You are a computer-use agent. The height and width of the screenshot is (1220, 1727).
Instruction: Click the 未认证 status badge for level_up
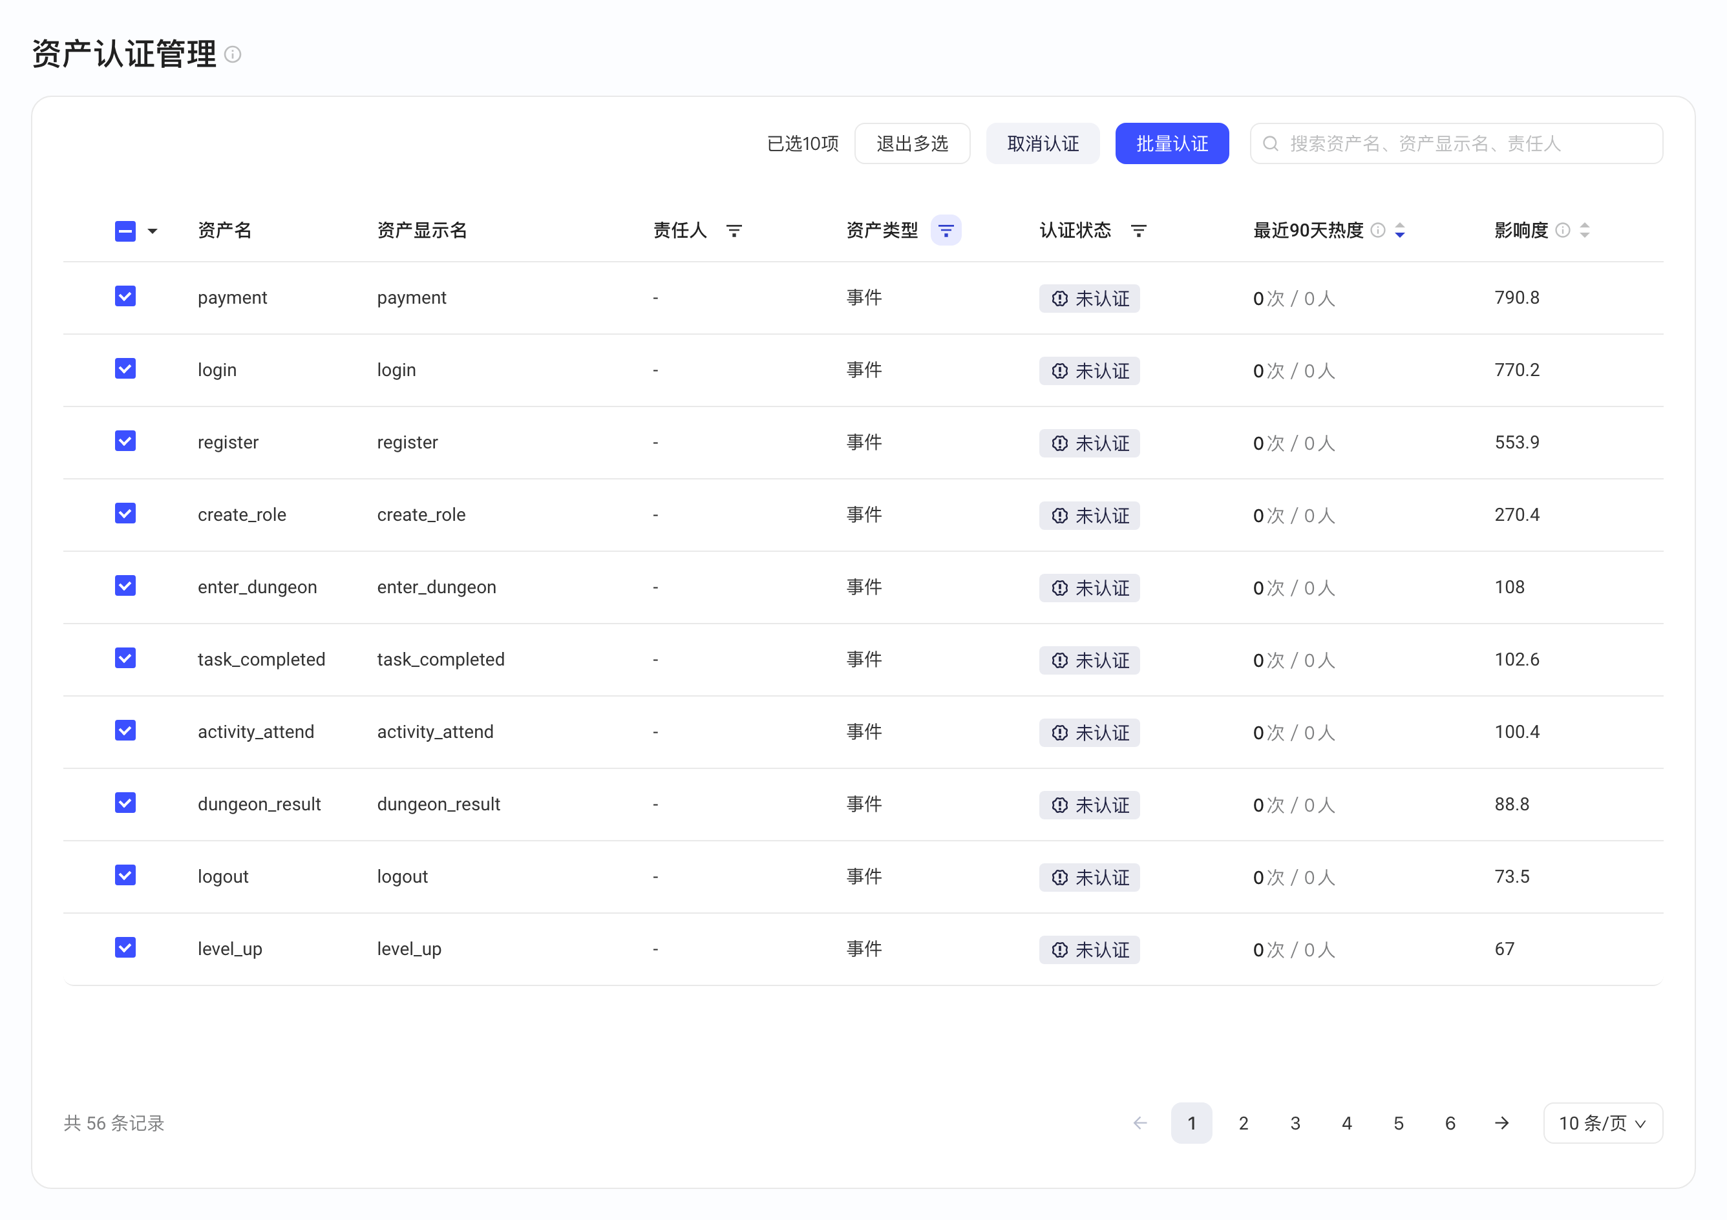[1089, 949]
